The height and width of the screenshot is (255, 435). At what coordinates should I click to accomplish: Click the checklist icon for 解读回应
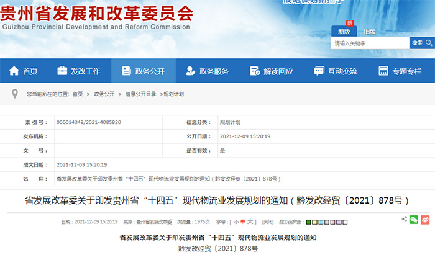tap(255, 71)
